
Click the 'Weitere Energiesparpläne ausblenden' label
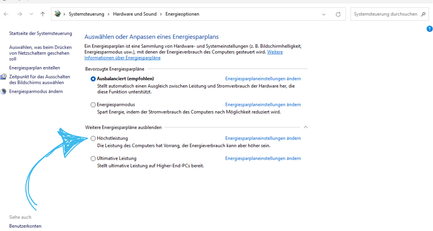pyautogui.click(x=123, y=127)
